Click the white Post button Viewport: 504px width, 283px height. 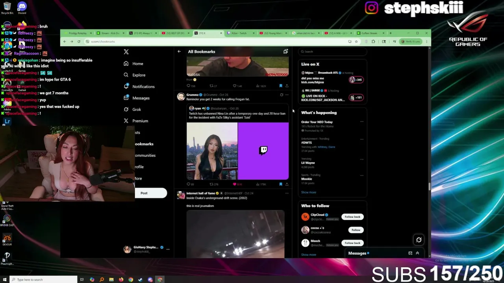[151, 193]
